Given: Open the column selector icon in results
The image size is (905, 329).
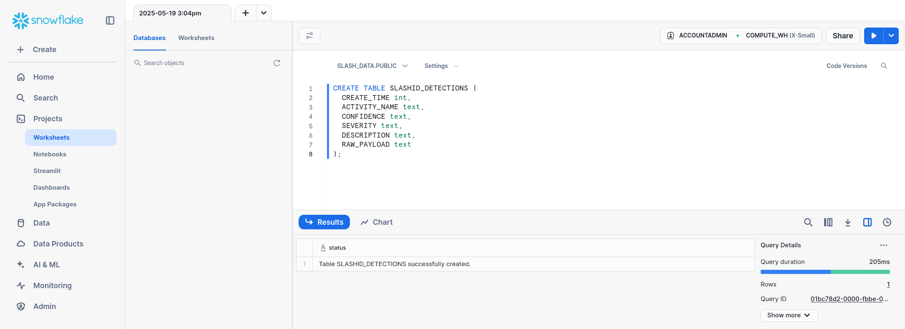Looking at the screenshot, I should pyautogui.click(x=828, y=222).
